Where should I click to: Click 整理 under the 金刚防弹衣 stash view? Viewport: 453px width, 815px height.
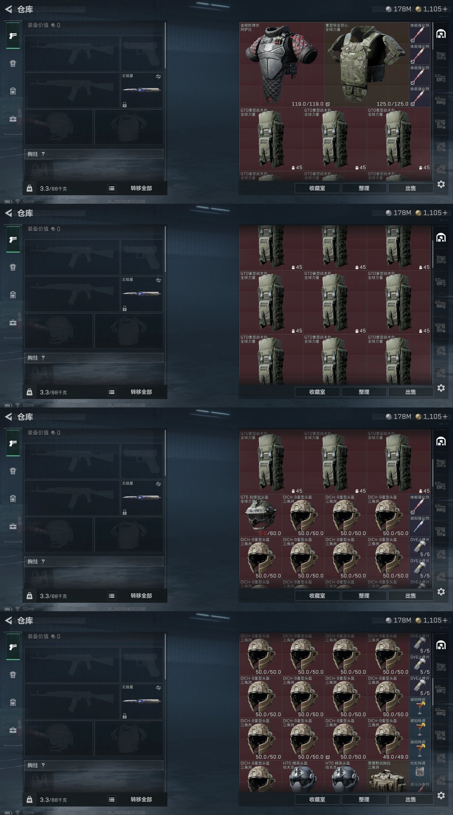[364, 188]
